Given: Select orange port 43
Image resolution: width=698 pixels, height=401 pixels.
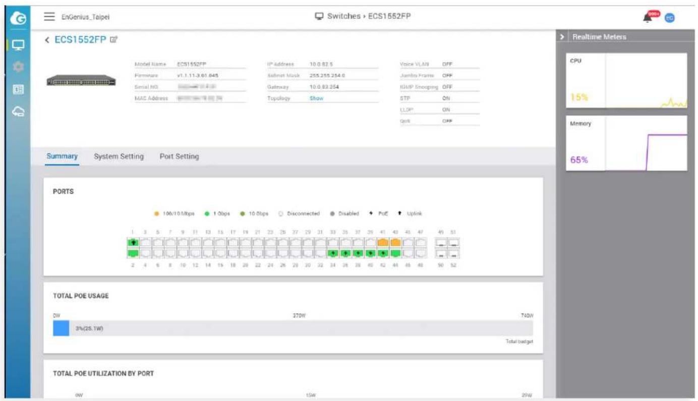Looking at the screenshot, I should [395, 243].
